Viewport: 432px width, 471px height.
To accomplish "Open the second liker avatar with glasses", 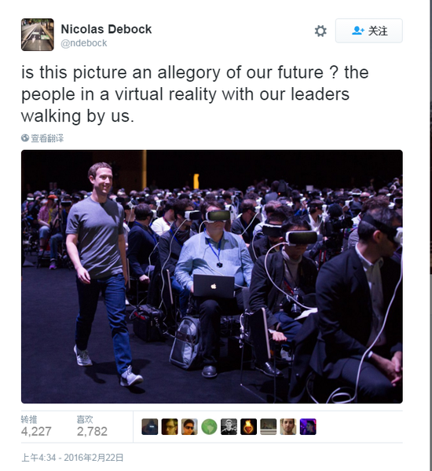I will pyautogui.click(x=170, y=426).
